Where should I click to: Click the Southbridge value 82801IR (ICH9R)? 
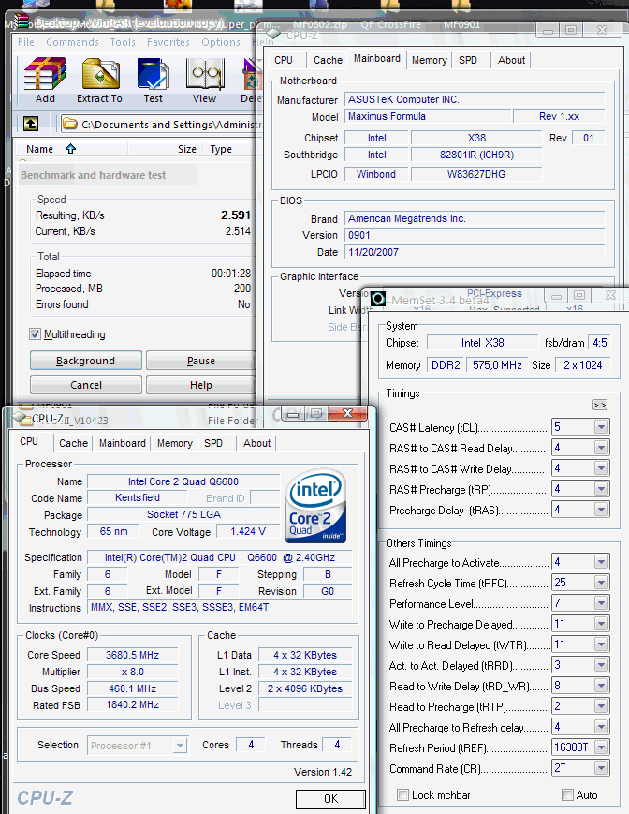(x=476, y=155)
